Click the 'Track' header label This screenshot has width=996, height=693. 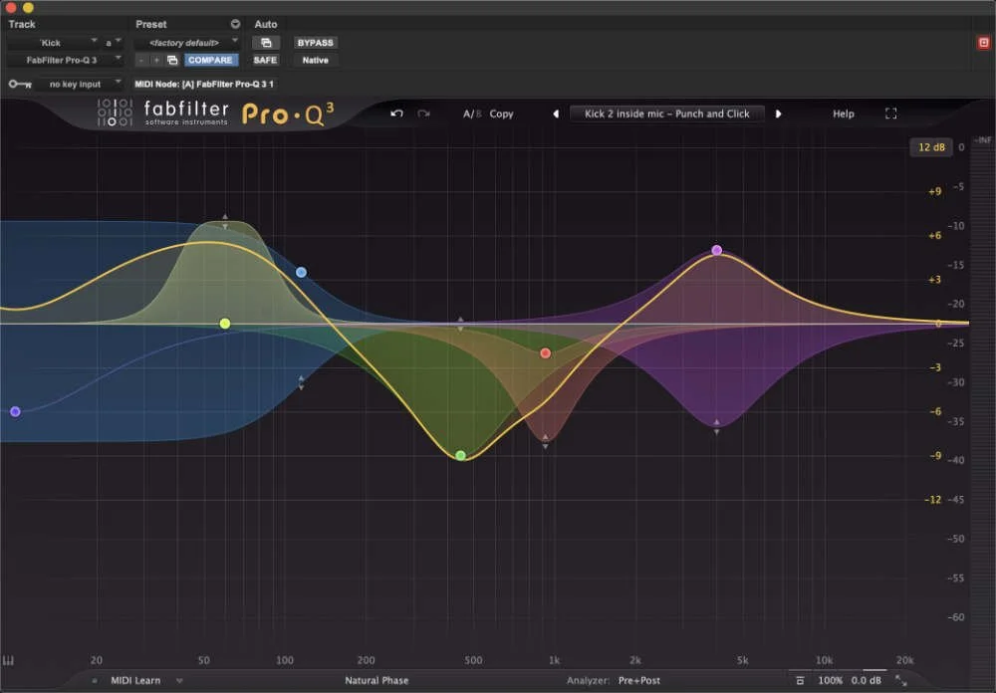22,24
